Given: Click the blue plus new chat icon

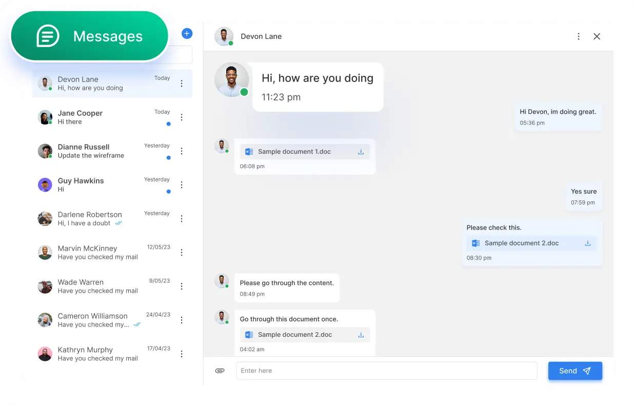Looking at the screenshot, I should (187, 34).
